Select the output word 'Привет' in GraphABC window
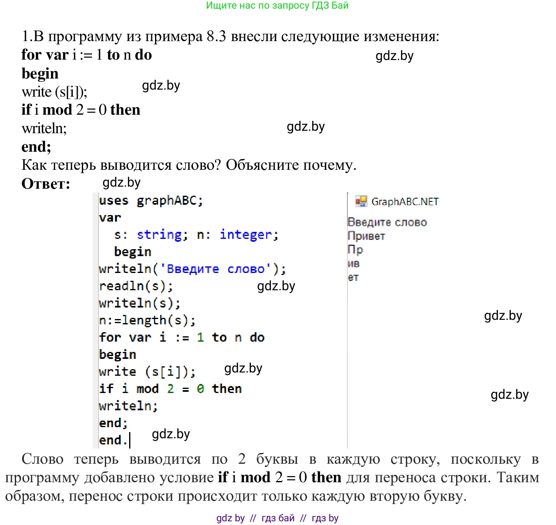Viewport: 556px width, 525px height. click(x=366, y=236)
